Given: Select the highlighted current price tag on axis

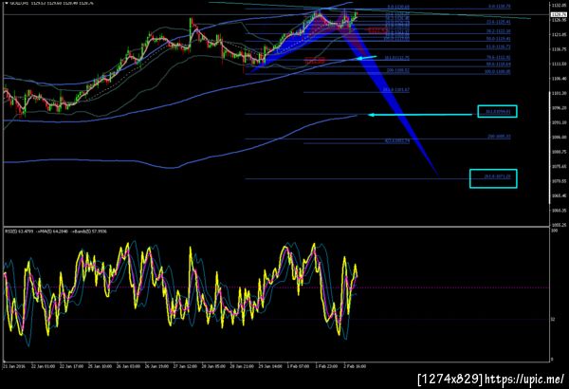Looking at the screenshot, I should (560, 14).
